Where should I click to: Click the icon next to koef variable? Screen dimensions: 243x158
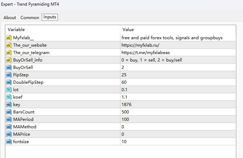click(8, 97)
